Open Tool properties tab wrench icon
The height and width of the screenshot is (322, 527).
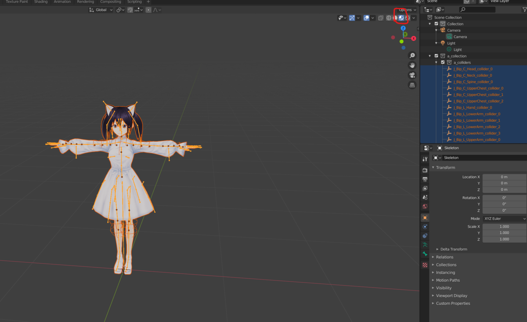point(425,159)
